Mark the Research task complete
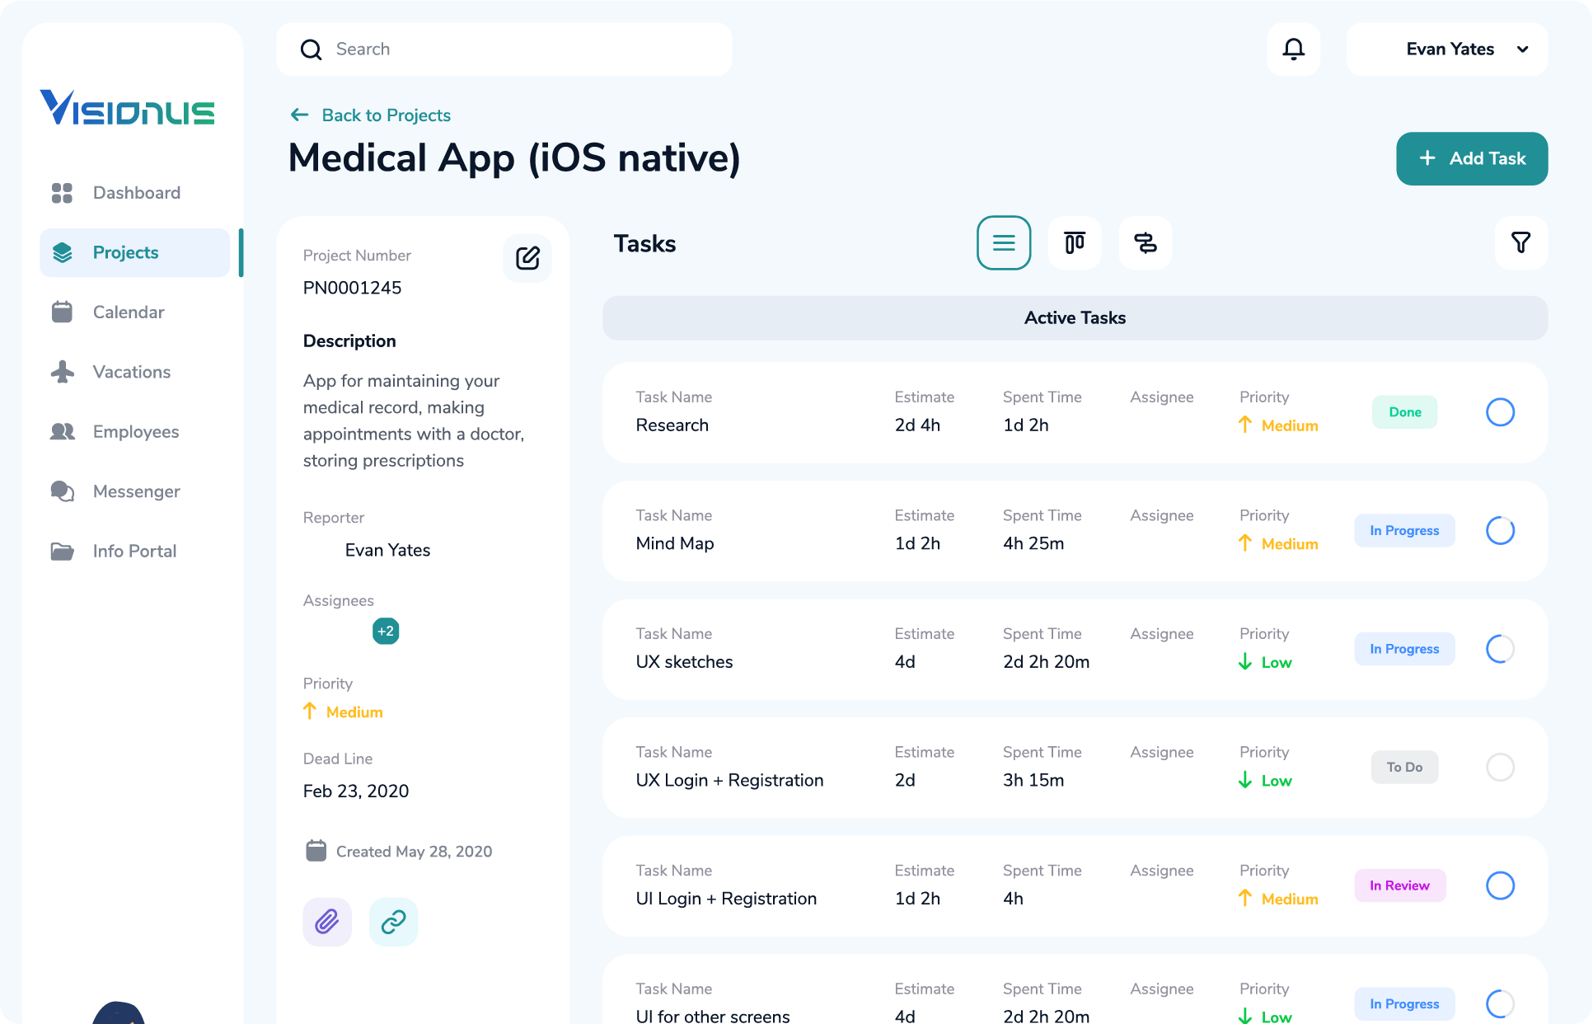The height and width of the screenshot is (1024, 1593). tap(1501, 411)
